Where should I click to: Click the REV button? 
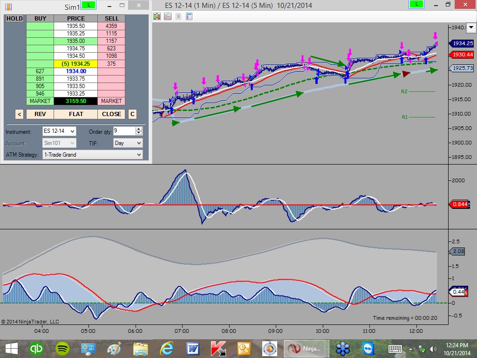click(x=40, y=114)
